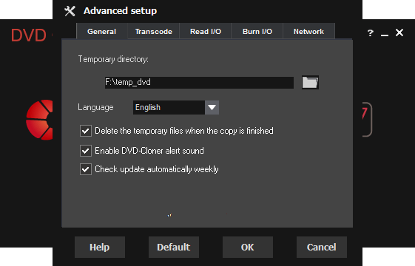The width and height of the screenshot is (415, 266).
Task: Click the red DVD-Cloner logo in main window
Action: 39,120
